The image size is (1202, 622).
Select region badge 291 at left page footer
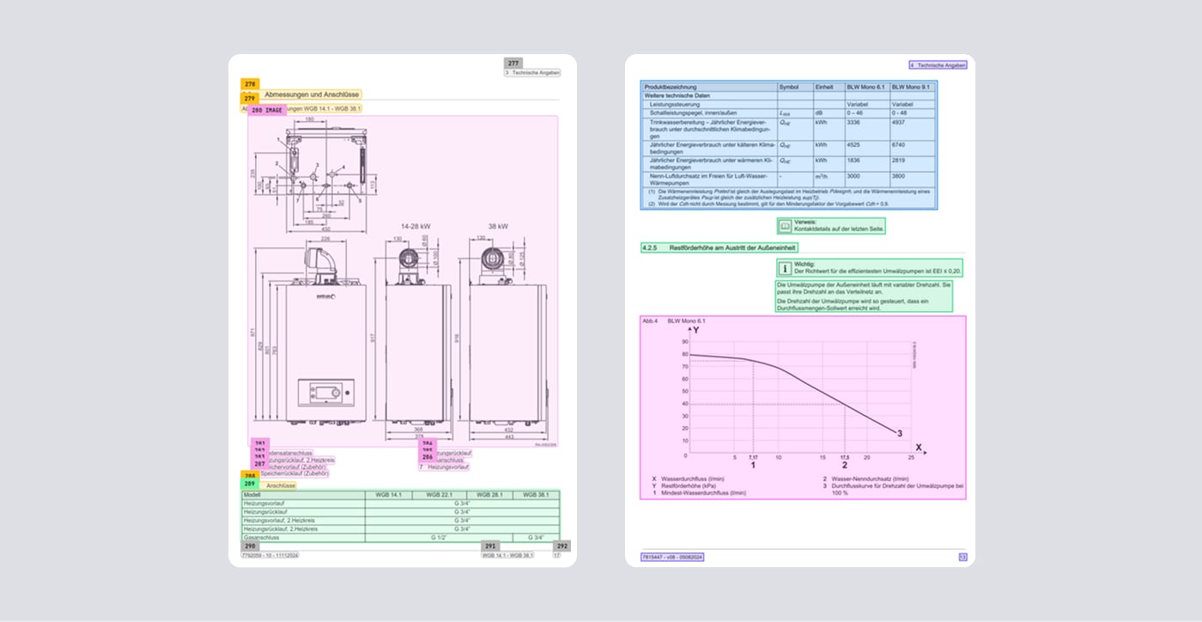(x=490, y=546)
